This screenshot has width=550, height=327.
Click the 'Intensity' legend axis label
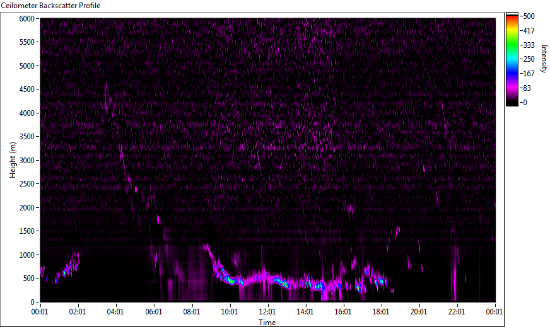click(x=544, y=58)
